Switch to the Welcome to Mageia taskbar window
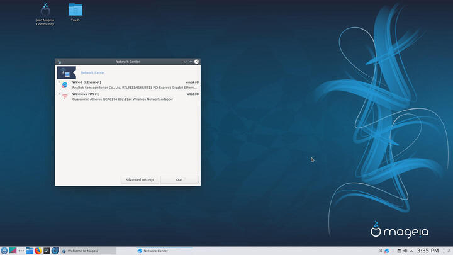This screenshot has height=255, width=453. point(89,251)
